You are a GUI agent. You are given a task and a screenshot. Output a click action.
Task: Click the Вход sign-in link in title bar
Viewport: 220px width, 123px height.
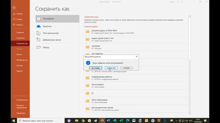(172, 2)
